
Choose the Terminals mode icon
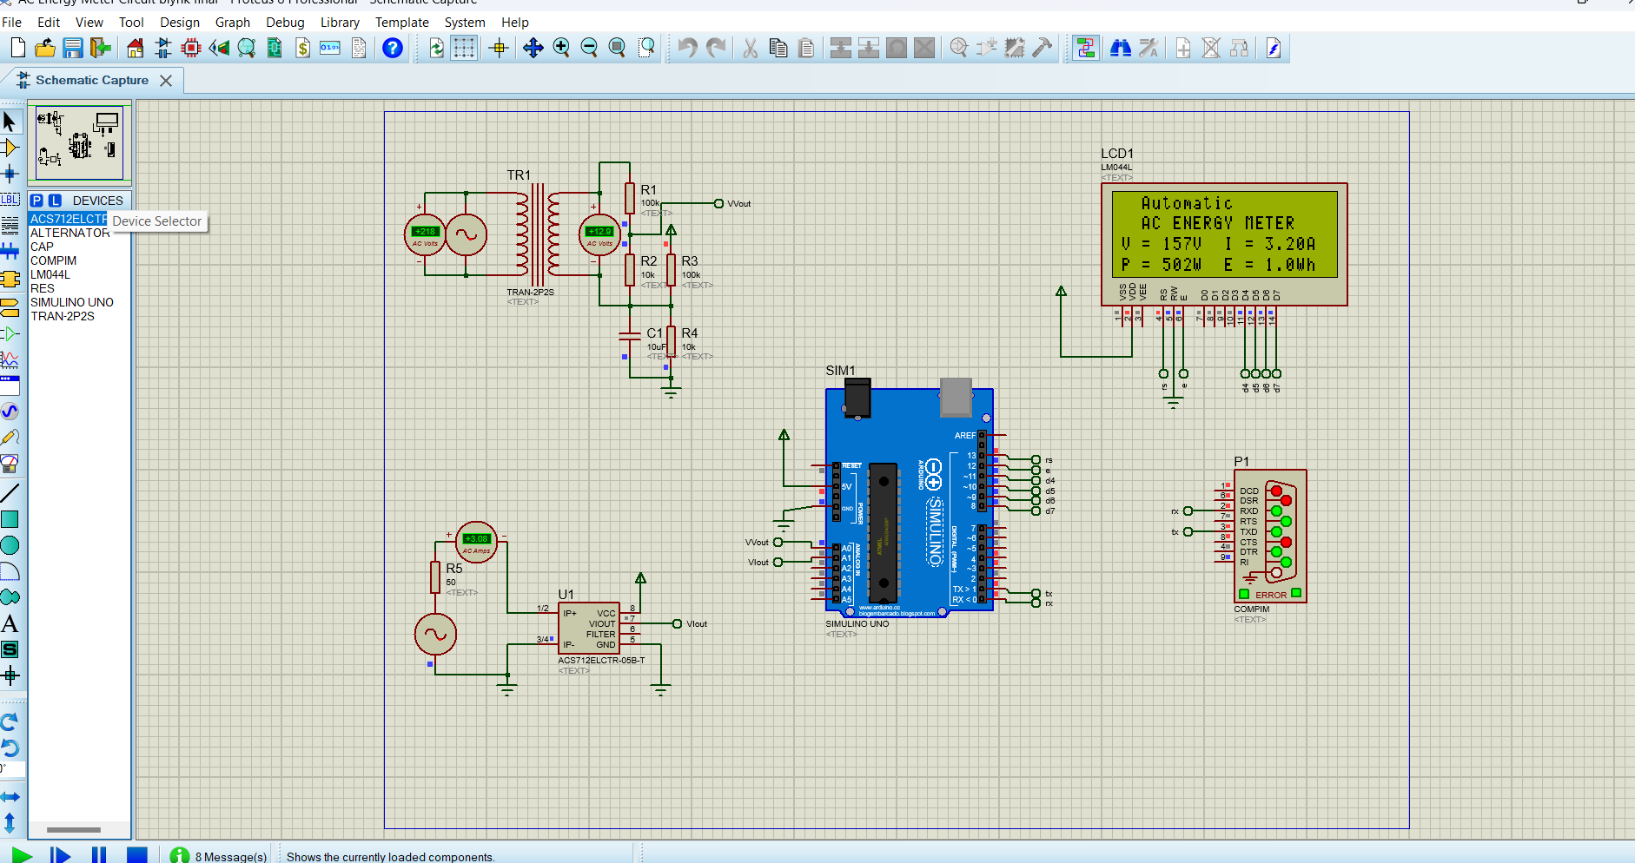point(10,306)
